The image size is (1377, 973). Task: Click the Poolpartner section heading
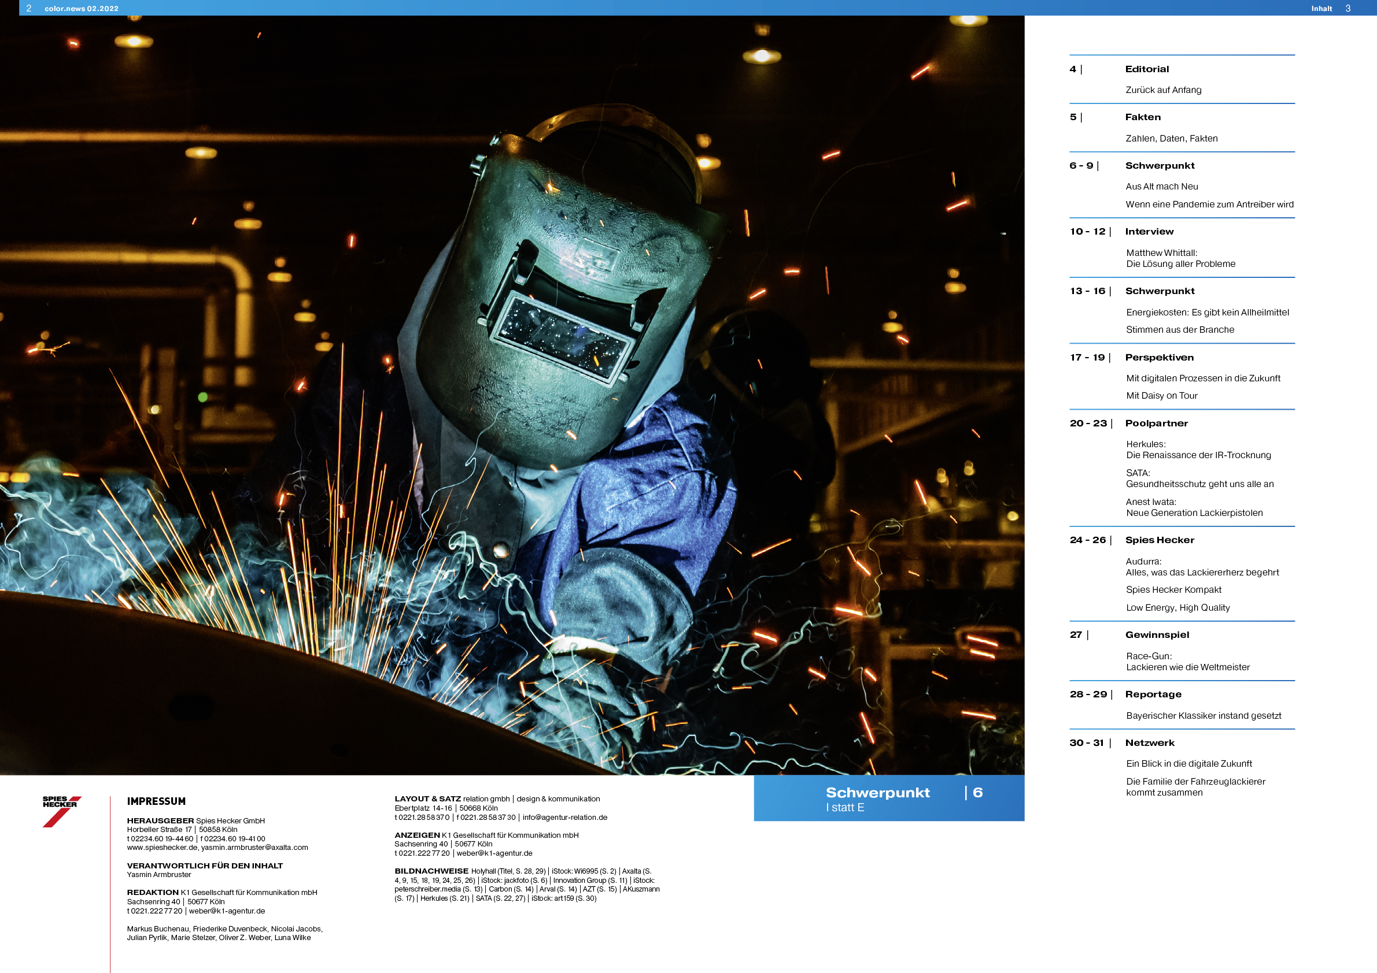pyautogui.click(x=1156, y=423)
